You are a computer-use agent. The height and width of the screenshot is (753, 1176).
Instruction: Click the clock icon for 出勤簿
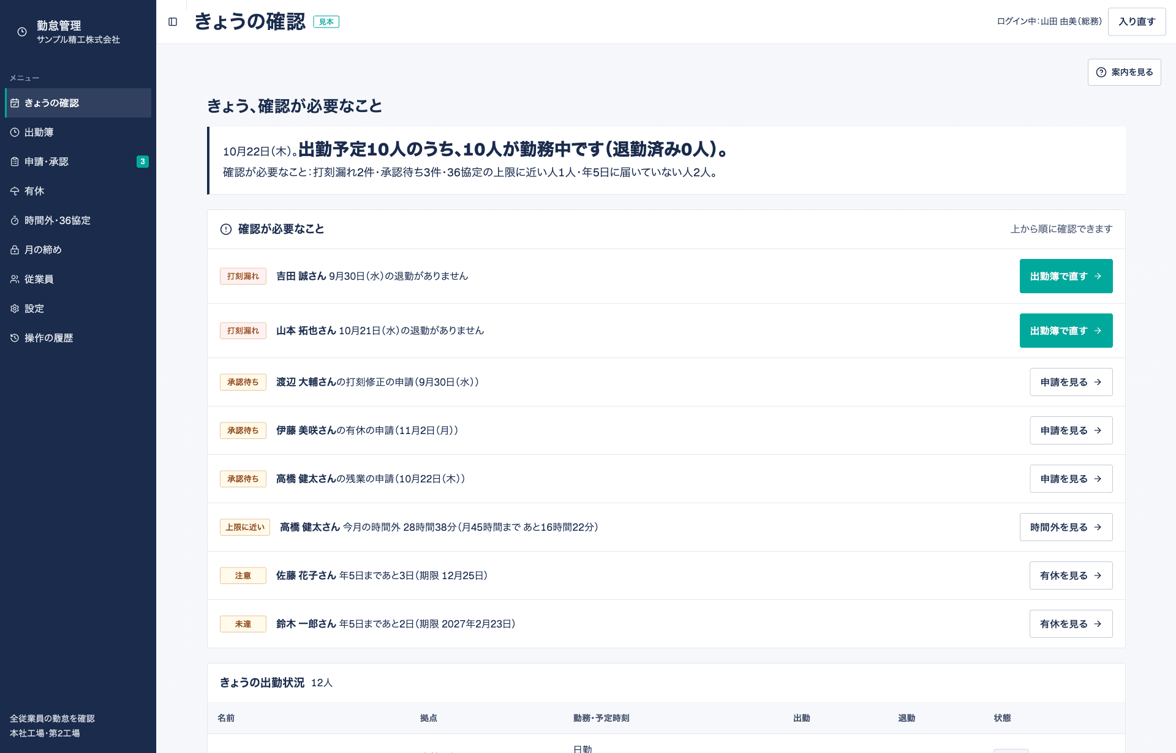pyautogui.click(x=15, y=132)
